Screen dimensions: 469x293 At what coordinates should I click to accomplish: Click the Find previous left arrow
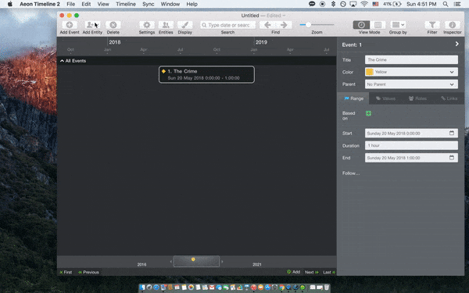click(x=267, y=25)
